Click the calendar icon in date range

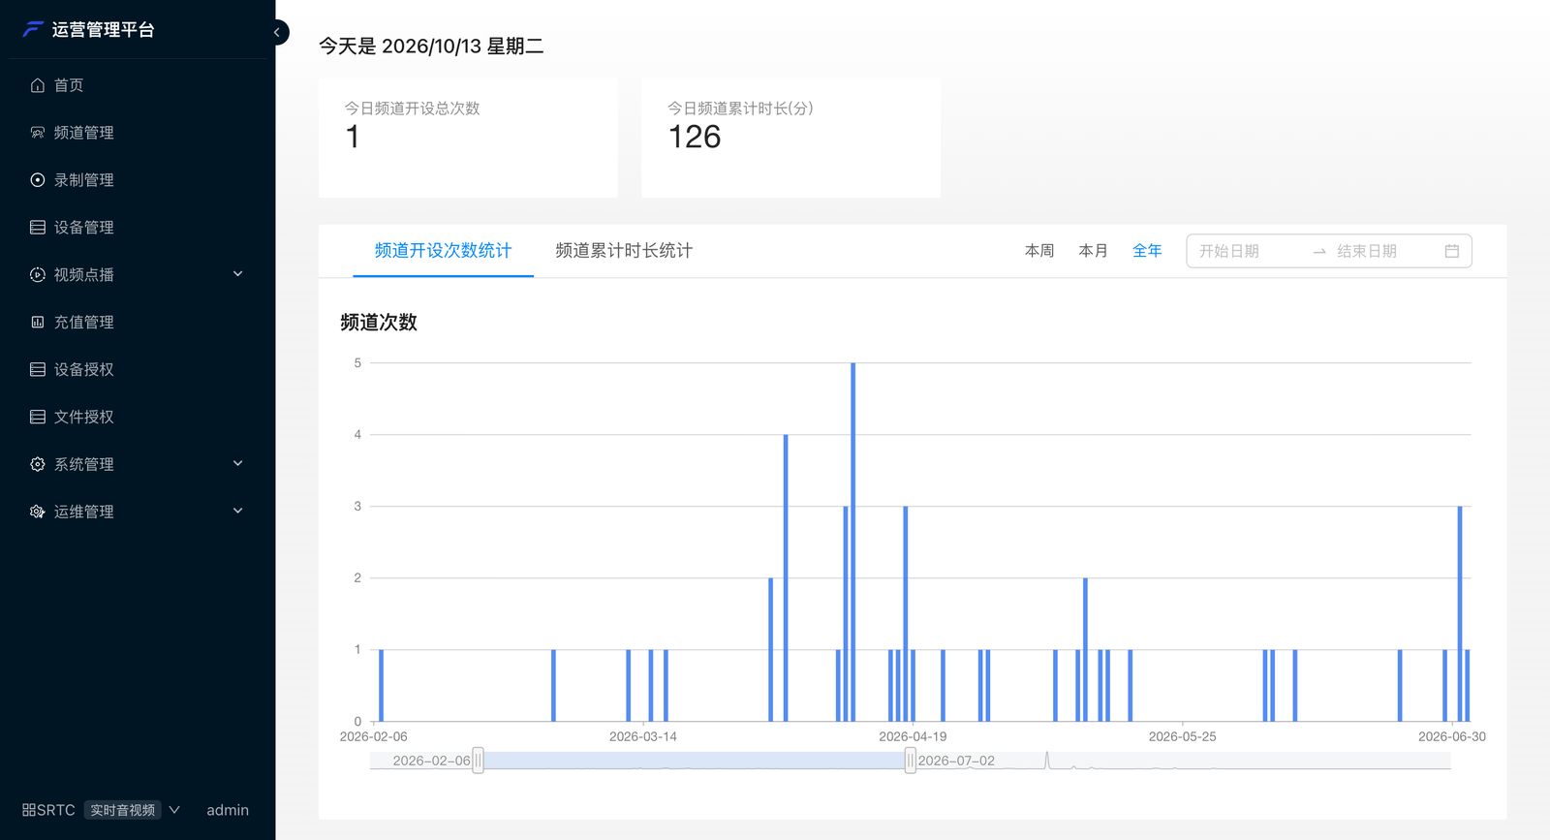click(1452, 251)
